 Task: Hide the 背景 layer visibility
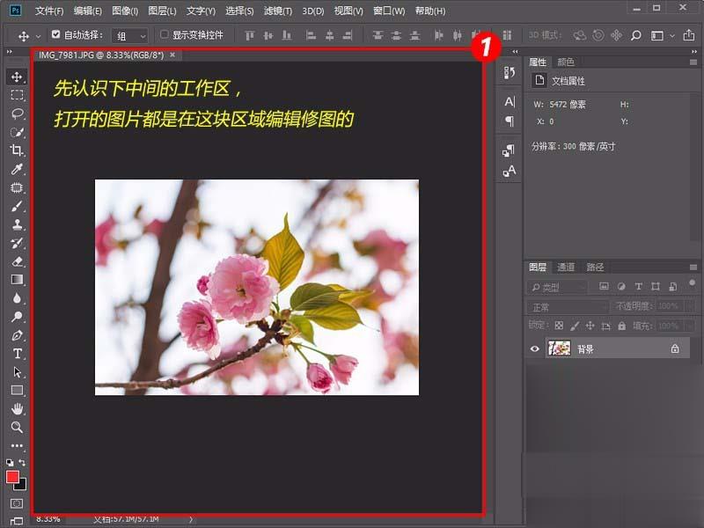click(x=534, y=348)
